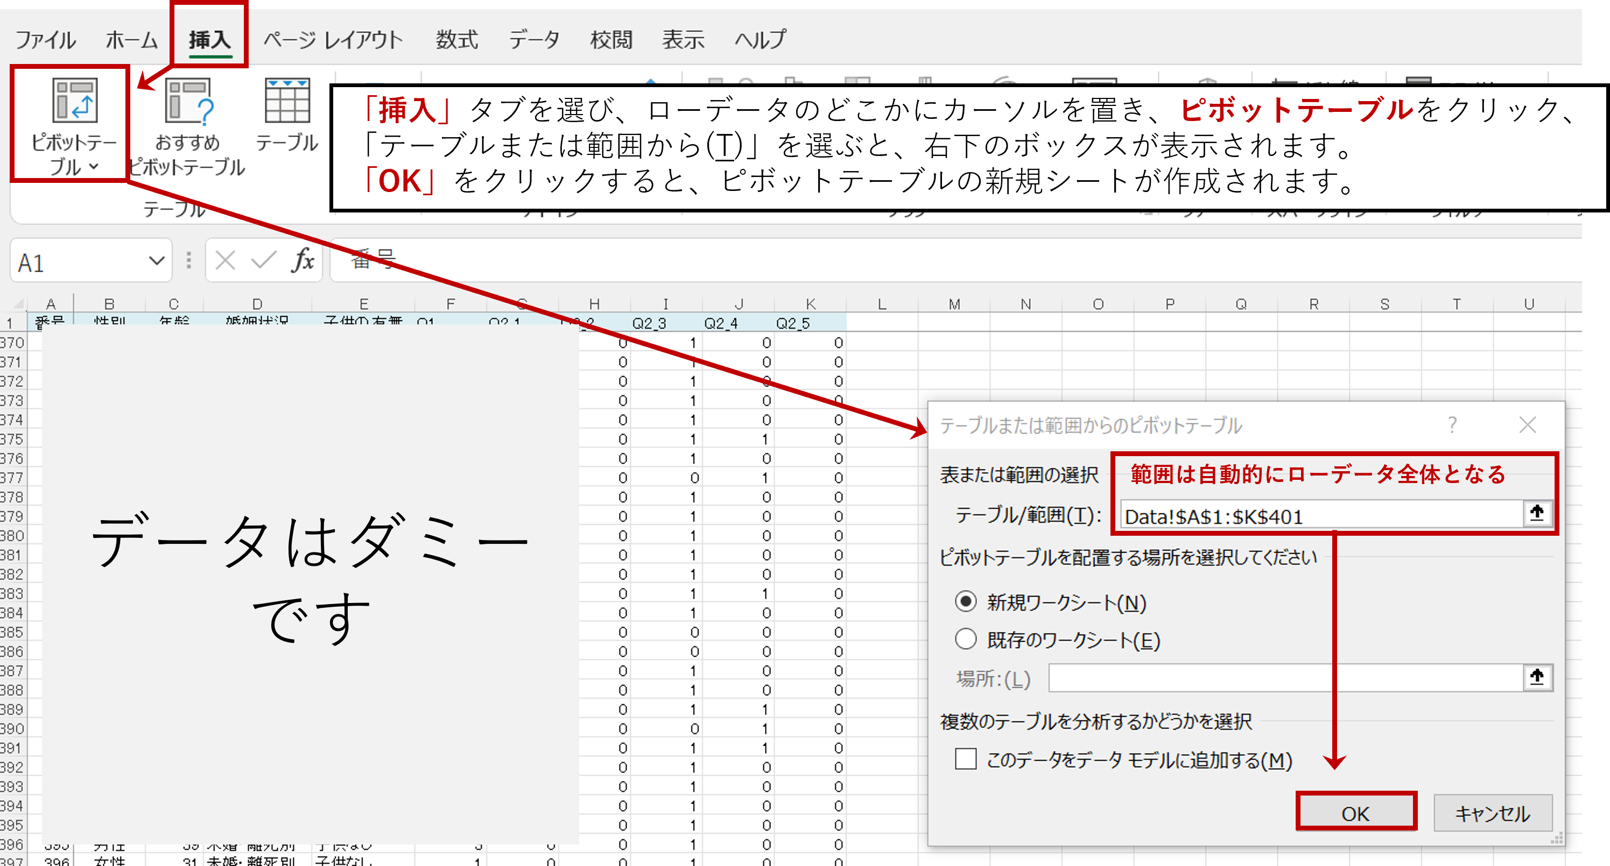Collapse dialog via Table/Range selector arrow
Image resolution: width=1610 pixels, height=866 pixels.
(1537, 514)
